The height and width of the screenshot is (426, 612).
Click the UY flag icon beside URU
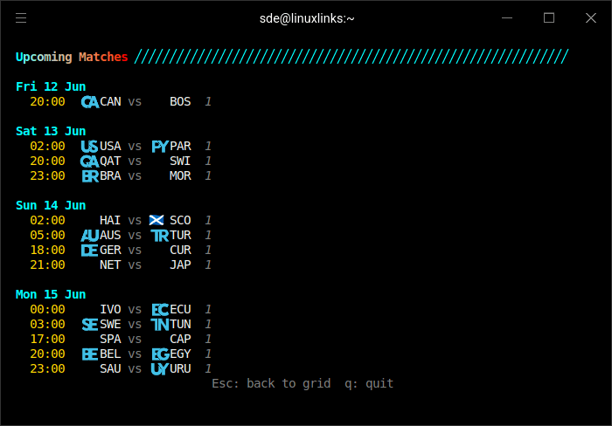tap(160, 369)
